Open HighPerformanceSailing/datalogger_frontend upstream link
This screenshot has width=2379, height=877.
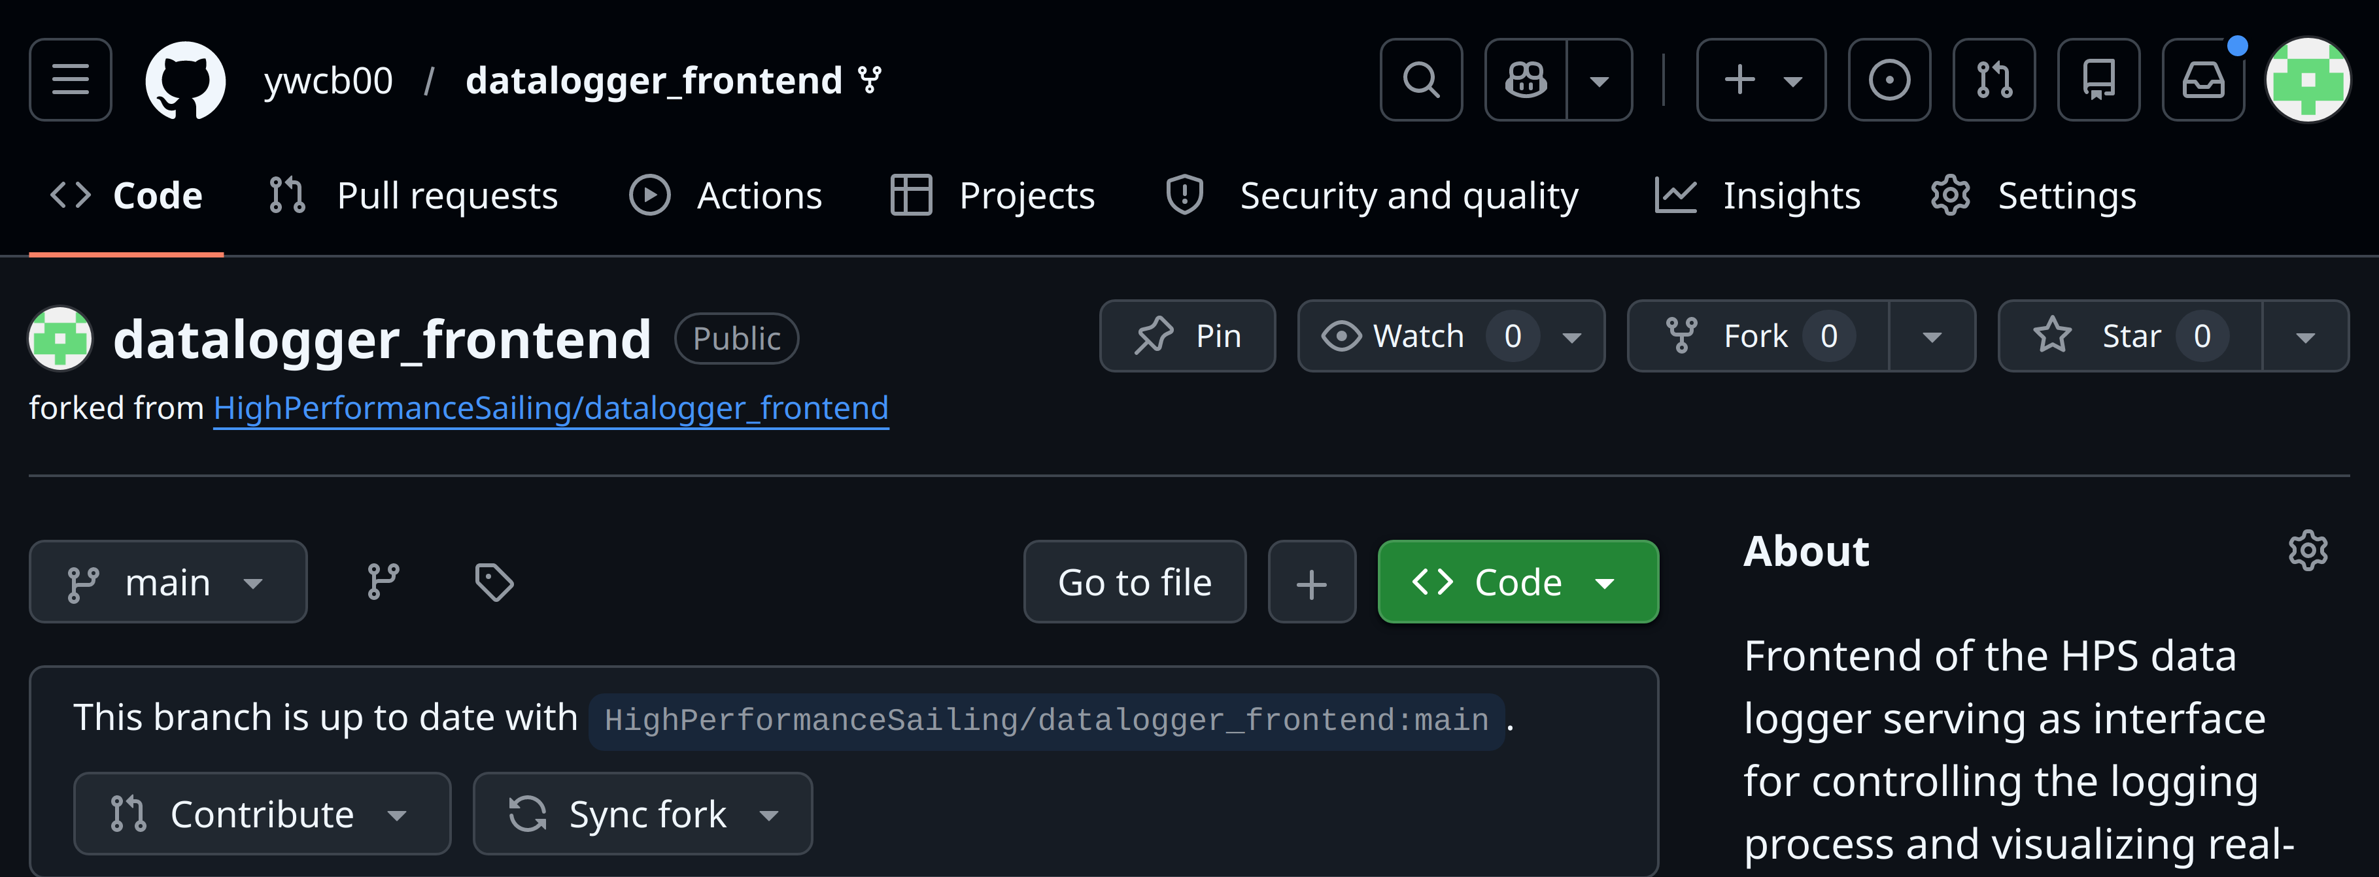551,407
